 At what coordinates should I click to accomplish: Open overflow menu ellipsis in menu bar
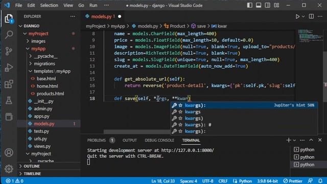[x=106, y=5]
